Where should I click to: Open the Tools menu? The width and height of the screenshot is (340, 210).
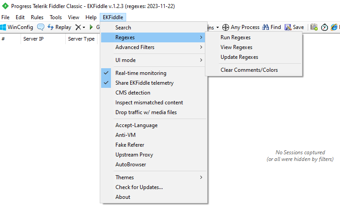point(56,17)
